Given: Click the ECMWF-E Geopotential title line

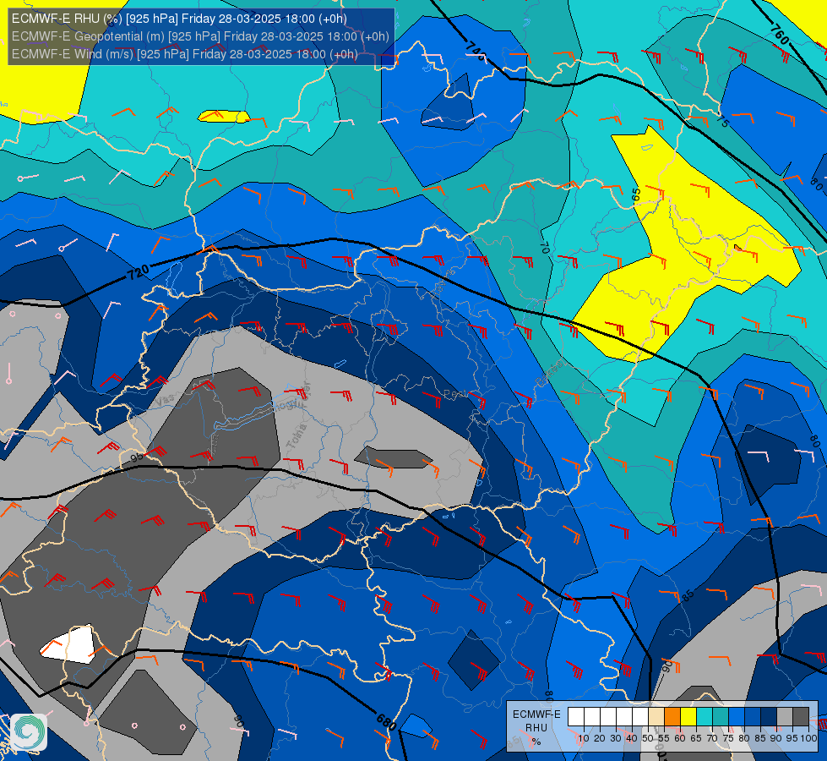Looking at the screenshot, I should (200, 36).
